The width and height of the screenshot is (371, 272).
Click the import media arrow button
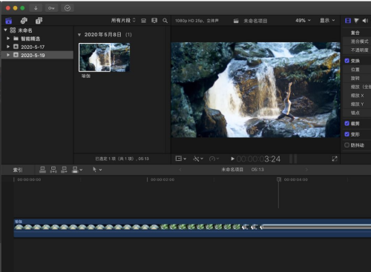pyautogui.click(x=36, y=8)
